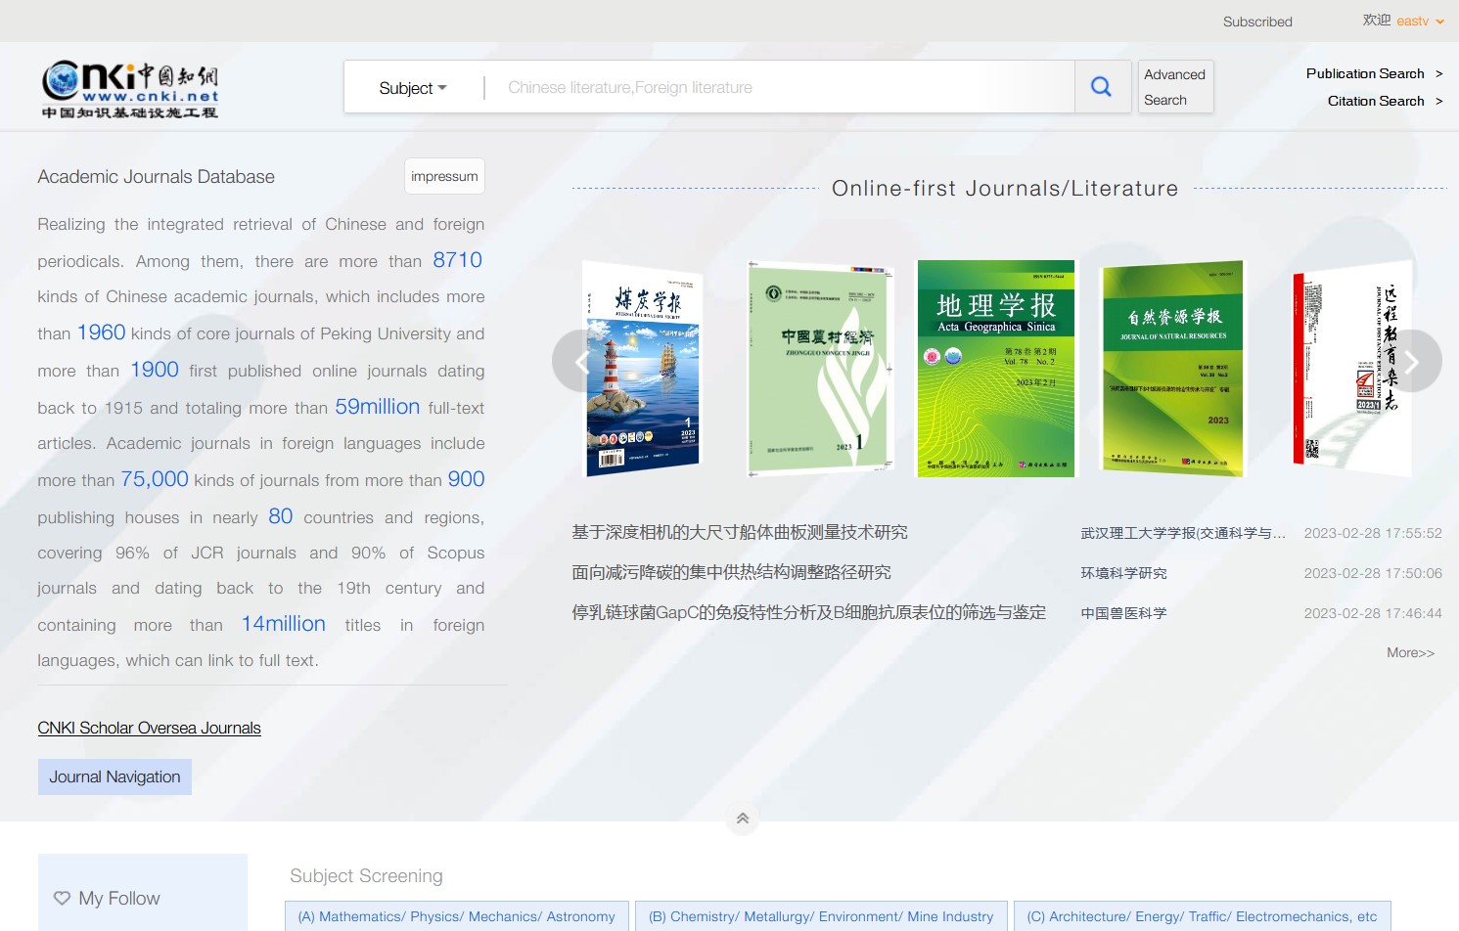This screenshot has height=931, width=1459.
Task: Open the 煤炭学报 journal cover
Action: (644, 369)
